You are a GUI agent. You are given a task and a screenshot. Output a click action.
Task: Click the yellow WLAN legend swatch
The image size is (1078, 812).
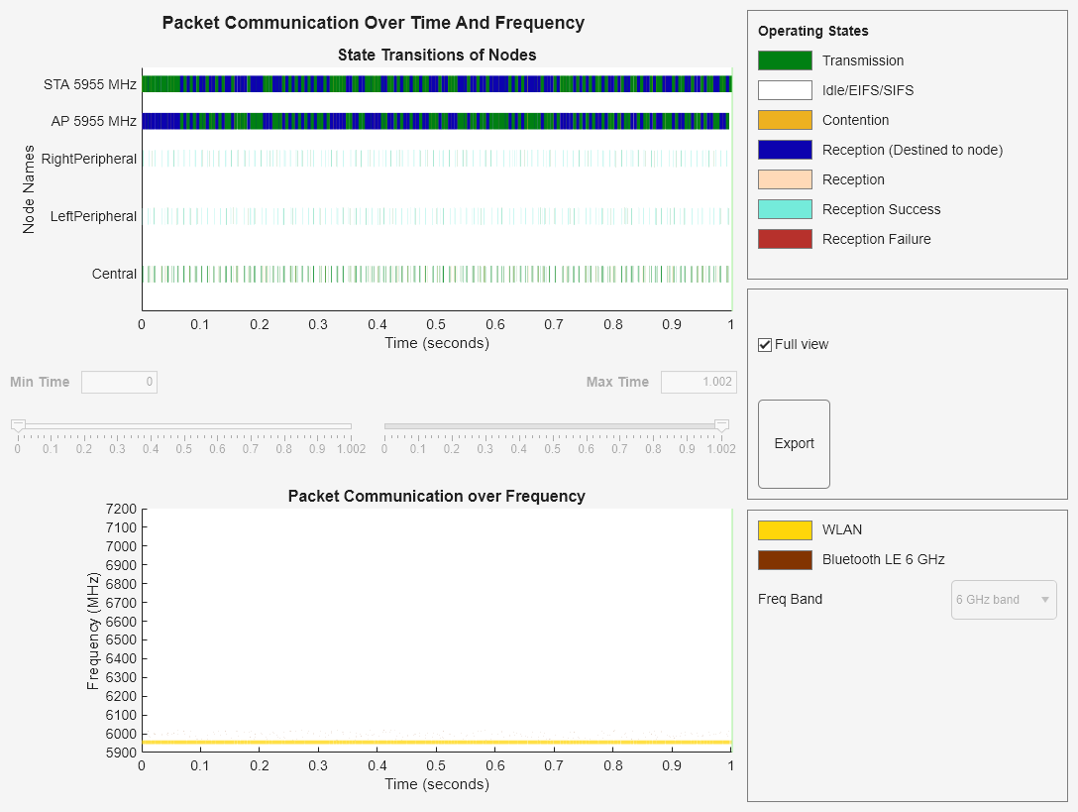[783, 529]
